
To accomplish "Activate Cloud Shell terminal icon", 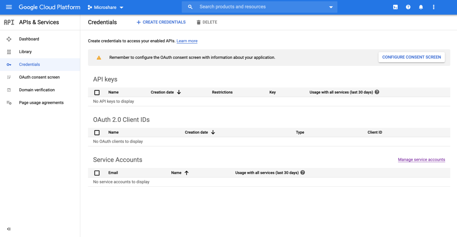I will (x=395, y=7).
